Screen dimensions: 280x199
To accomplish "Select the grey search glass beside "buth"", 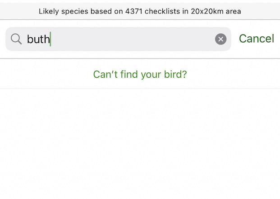I will pos(16,39).
